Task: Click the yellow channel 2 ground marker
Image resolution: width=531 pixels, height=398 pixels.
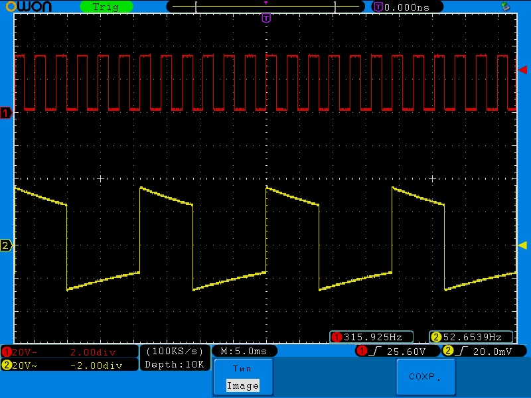Action: pos(6,246)
